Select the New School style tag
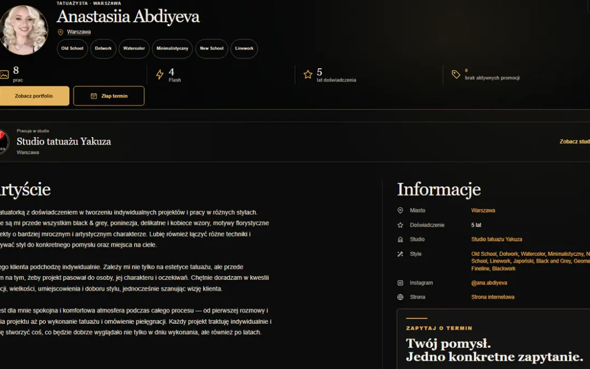 click(211, 49)
